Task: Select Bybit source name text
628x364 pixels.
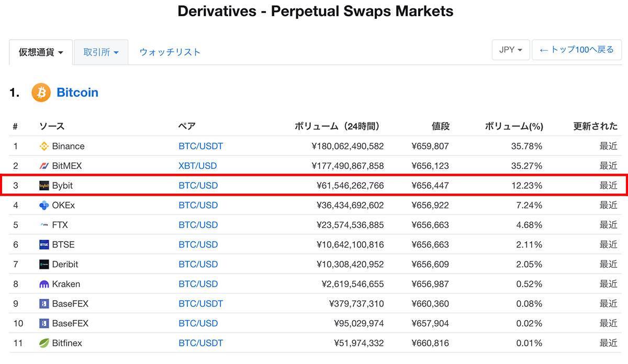Action: pyautogui.click(x=62, y=186)
